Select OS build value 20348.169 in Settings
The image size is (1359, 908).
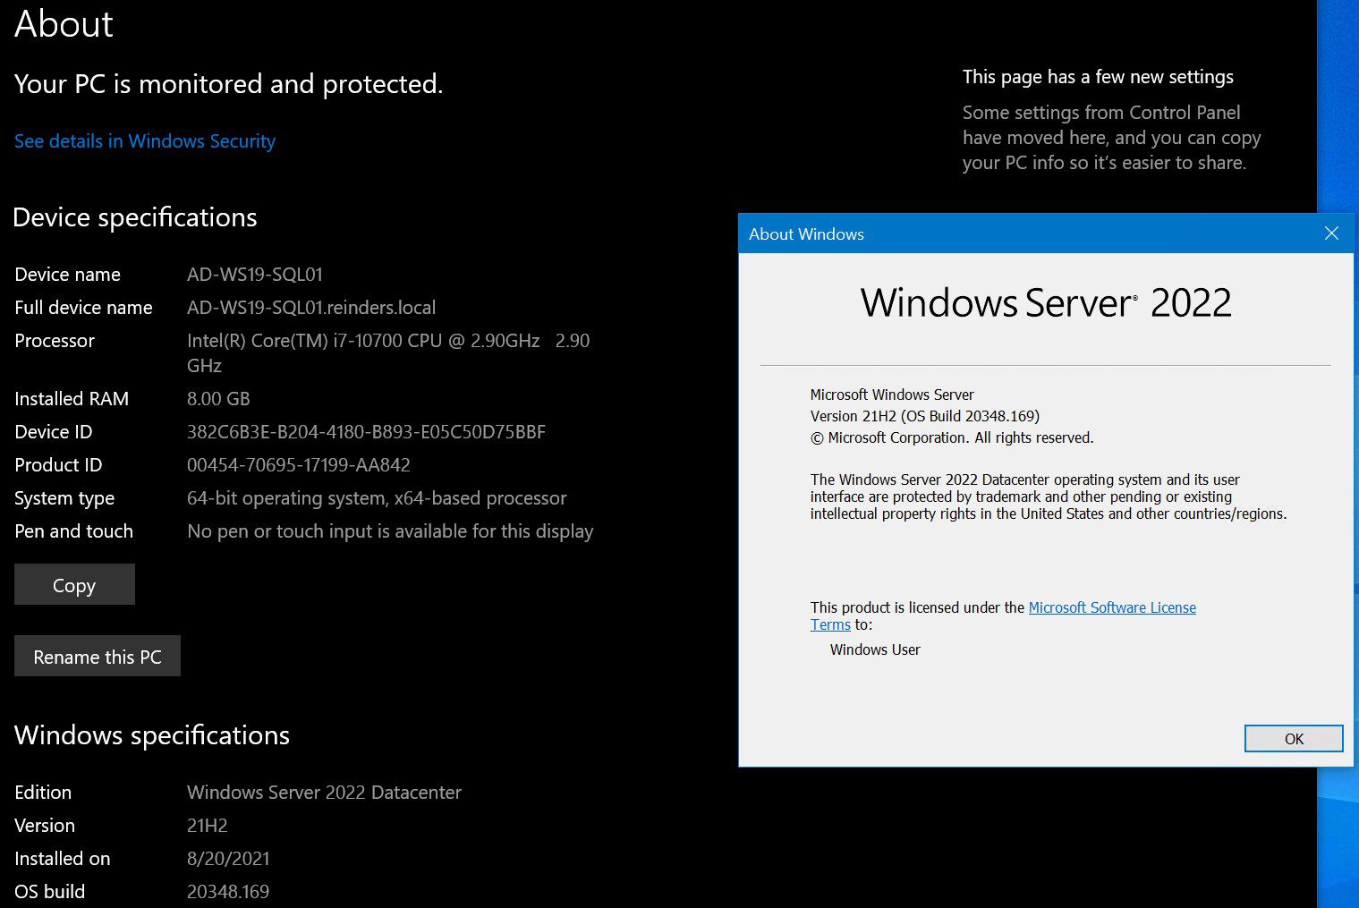coord(228,892)
